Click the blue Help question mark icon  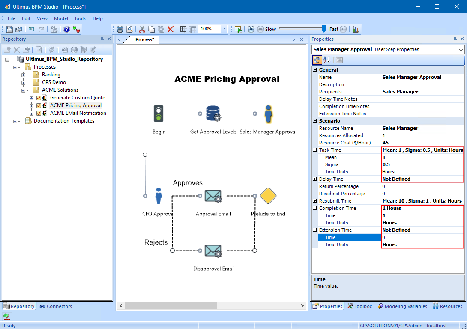66,29
